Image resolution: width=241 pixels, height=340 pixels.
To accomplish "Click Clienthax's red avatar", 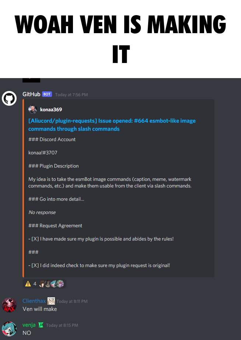I will click(x=9, y=305).
